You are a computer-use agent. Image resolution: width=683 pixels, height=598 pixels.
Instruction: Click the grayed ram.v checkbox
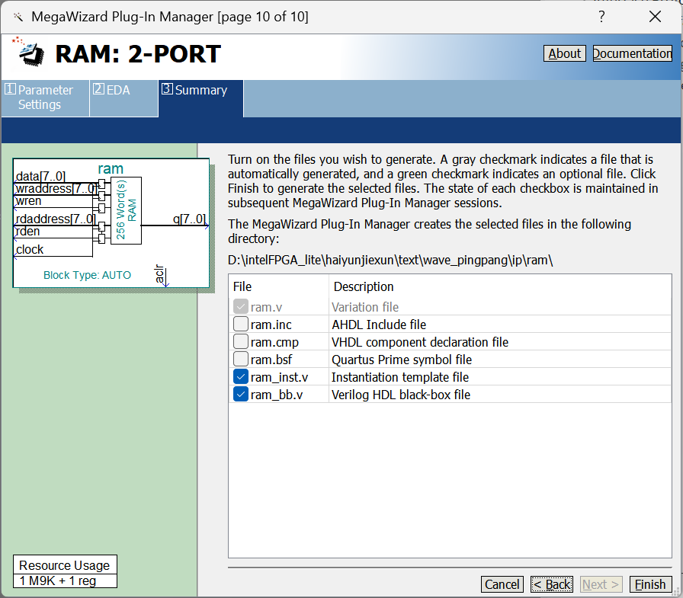[240, 306]
